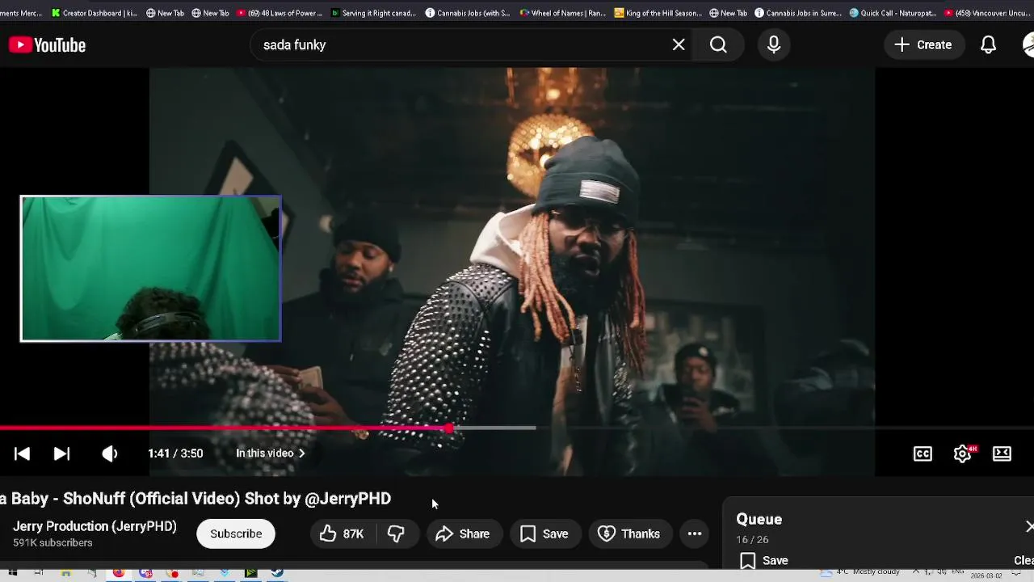
Task: Start voice search with the microphone
Action: (774, 45)
